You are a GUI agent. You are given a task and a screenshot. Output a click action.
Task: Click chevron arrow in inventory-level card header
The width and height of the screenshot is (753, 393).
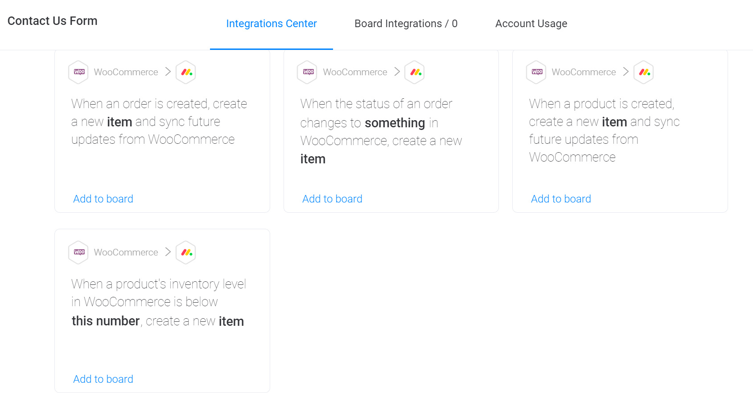[x=168, y=252]
